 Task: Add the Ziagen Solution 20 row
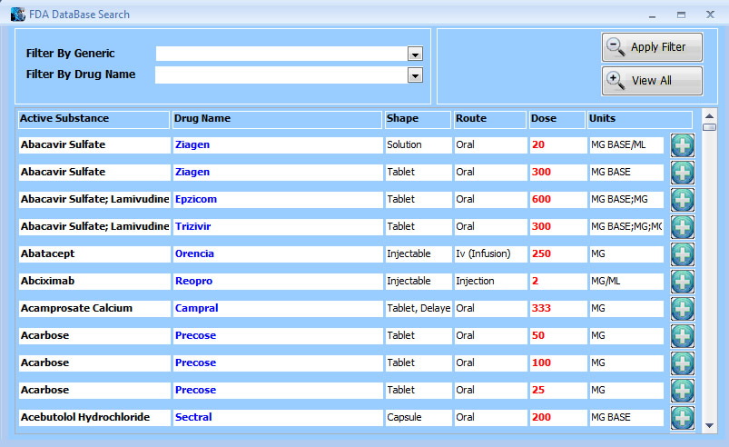click(682, 145)
